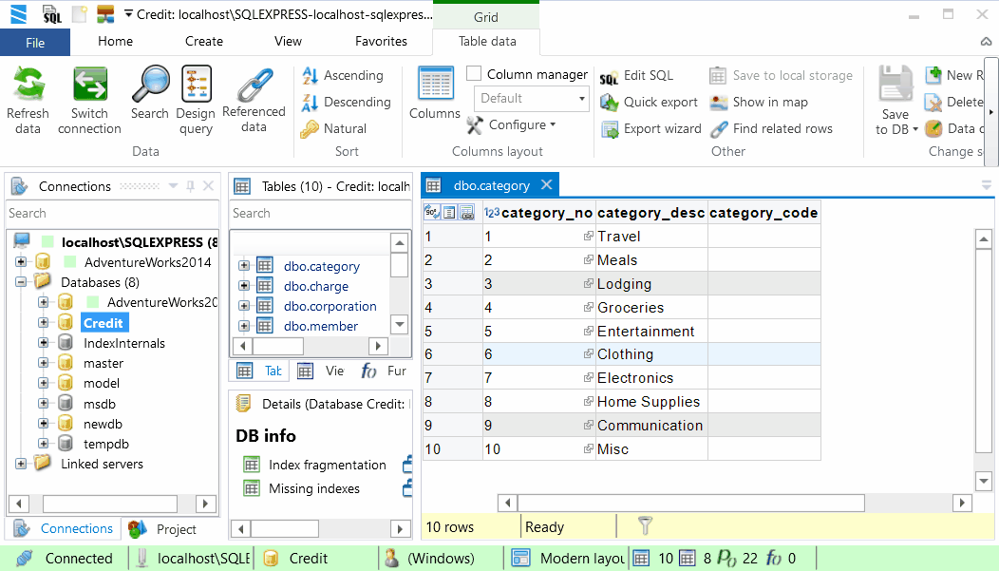999x571 pixels.
Task: Click the Tables panel search field
Action: coord(320,214)
